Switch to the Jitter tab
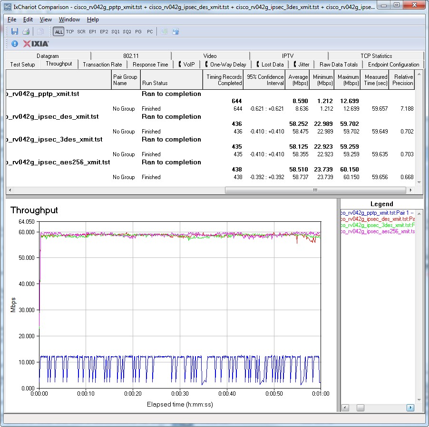 pyautogui.click(x=302, y=65)
